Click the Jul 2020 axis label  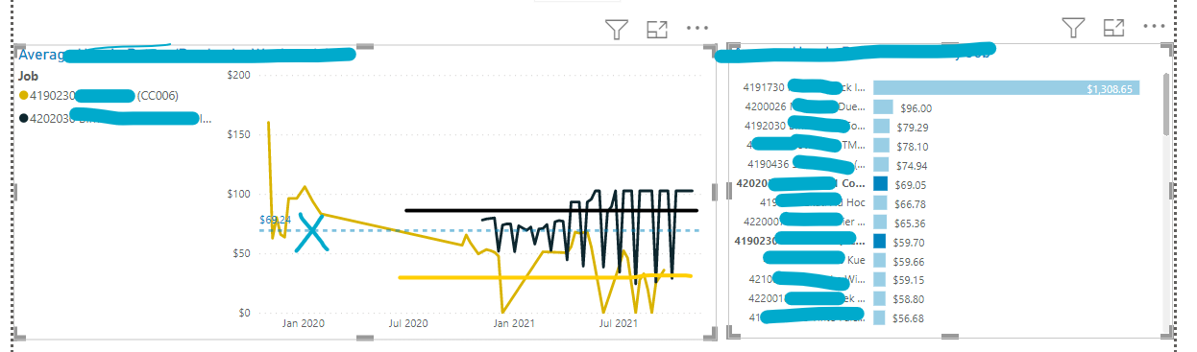[x=407, y=323]
